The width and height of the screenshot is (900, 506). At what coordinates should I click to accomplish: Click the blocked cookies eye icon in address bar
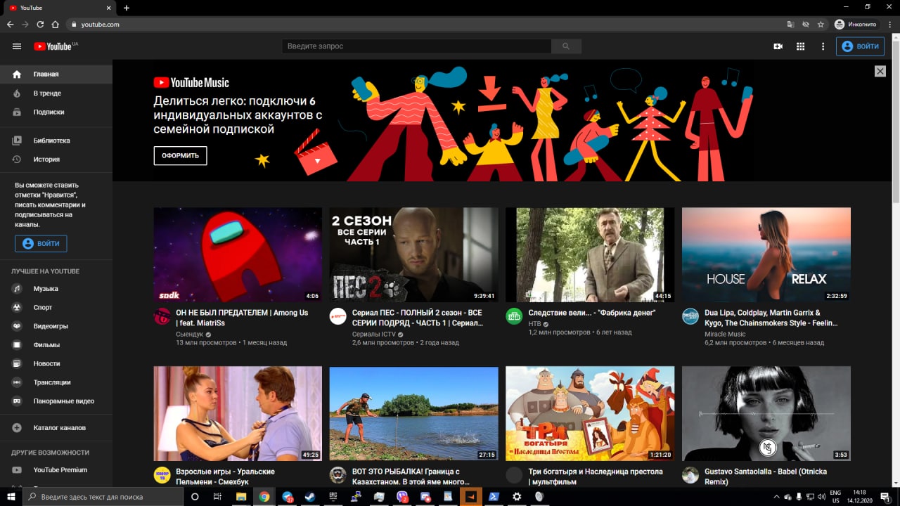pyautogui.click(x=806, y=24)
